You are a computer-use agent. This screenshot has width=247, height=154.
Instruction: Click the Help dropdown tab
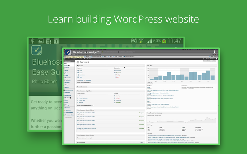(214, 61)
